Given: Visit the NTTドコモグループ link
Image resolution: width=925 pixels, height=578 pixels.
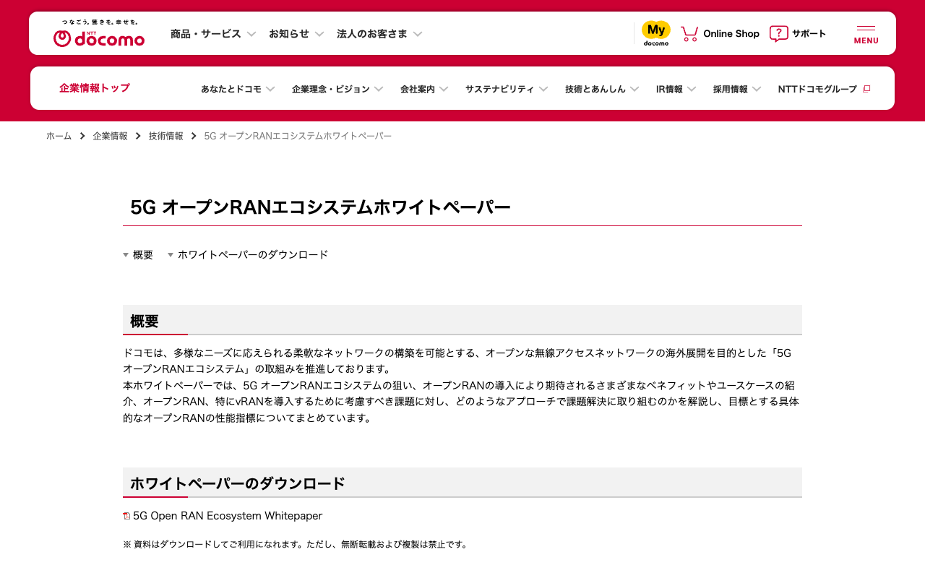Looking at the screenshot, I should tap(817, 89).
